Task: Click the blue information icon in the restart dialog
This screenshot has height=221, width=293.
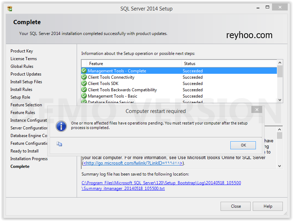Action: (x=61, y=126)
